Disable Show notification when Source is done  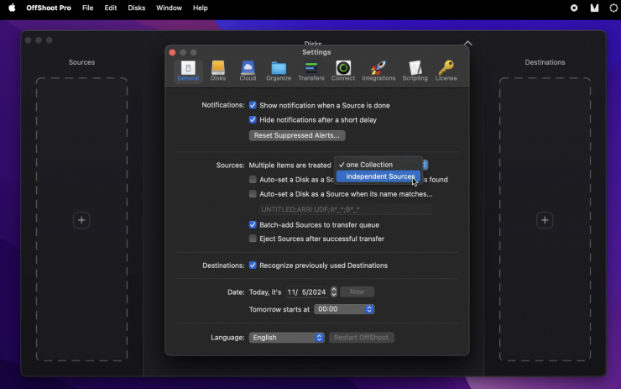253,106
